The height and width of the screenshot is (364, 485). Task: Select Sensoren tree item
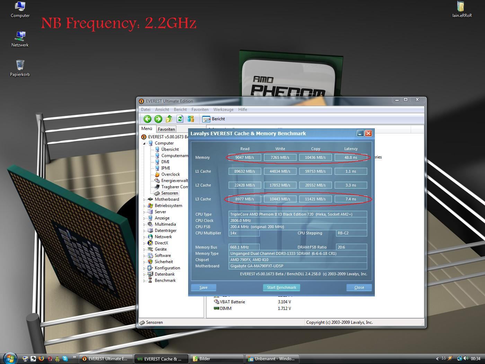click(x=169, y=193)
